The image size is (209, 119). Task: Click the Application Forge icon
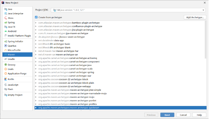click(x=6, y=73)
